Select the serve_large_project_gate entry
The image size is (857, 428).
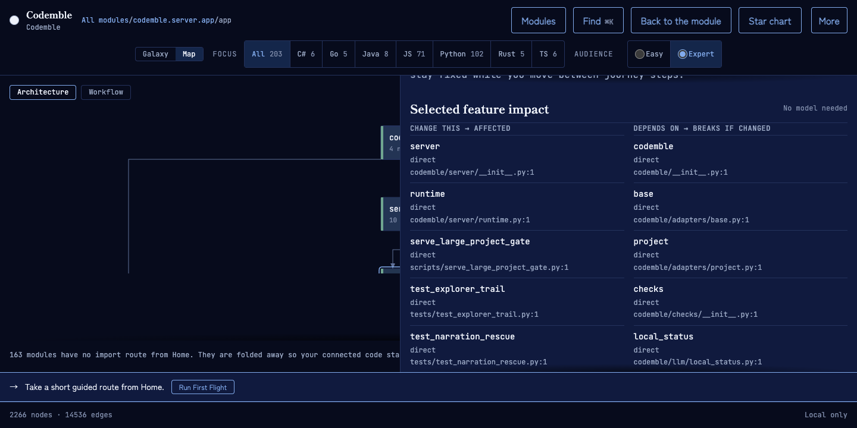click(x=517, y=254)
